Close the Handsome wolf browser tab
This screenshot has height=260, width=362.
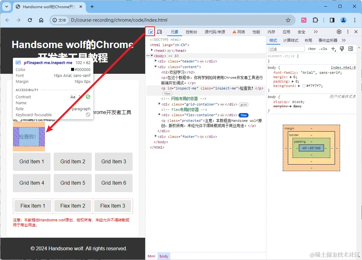pos(81,7)
